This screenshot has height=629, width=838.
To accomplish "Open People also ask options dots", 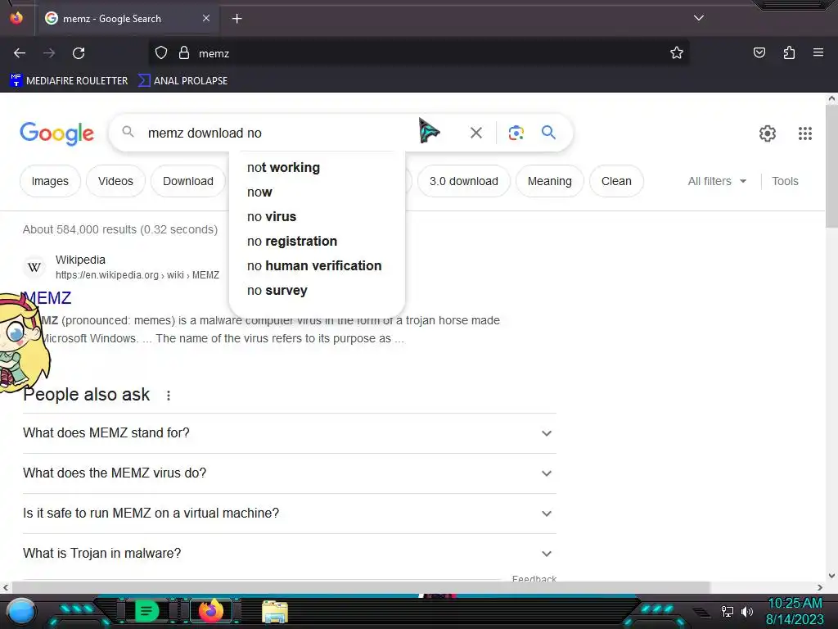I will tap(169, 396).
